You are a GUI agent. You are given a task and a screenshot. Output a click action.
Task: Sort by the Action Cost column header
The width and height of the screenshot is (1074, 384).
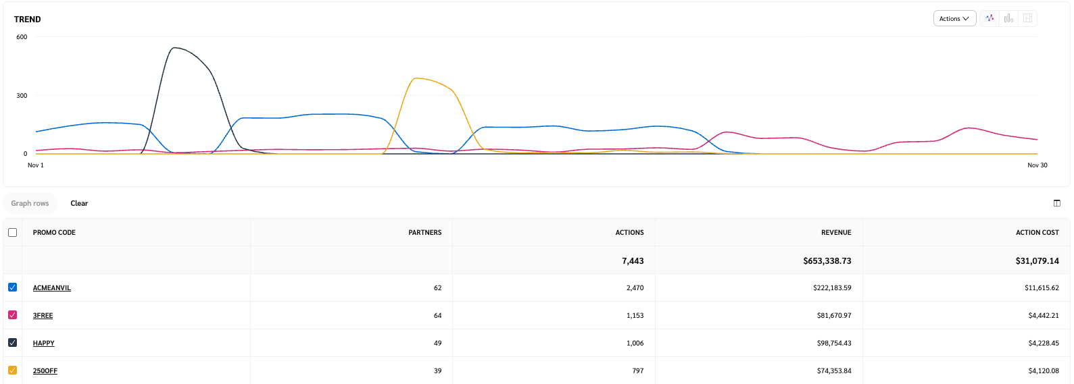1037,233
